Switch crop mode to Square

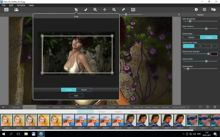(x=84, y=90)
